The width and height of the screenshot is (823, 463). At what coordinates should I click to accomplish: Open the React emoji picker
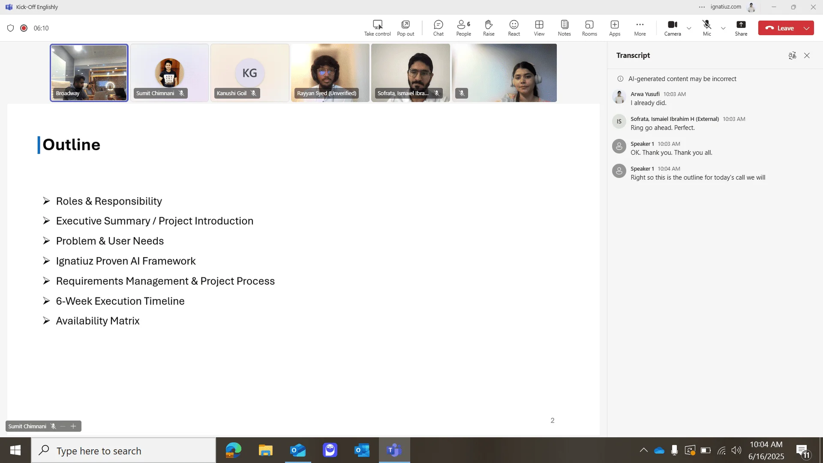pos(514,28)
